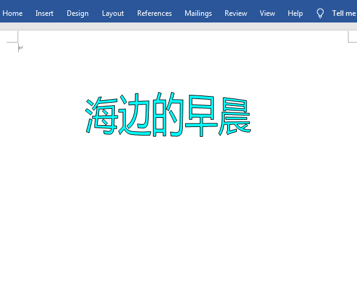Select the Layout tab
Viewport: 357px width, 282px height.
coord(113,13)
